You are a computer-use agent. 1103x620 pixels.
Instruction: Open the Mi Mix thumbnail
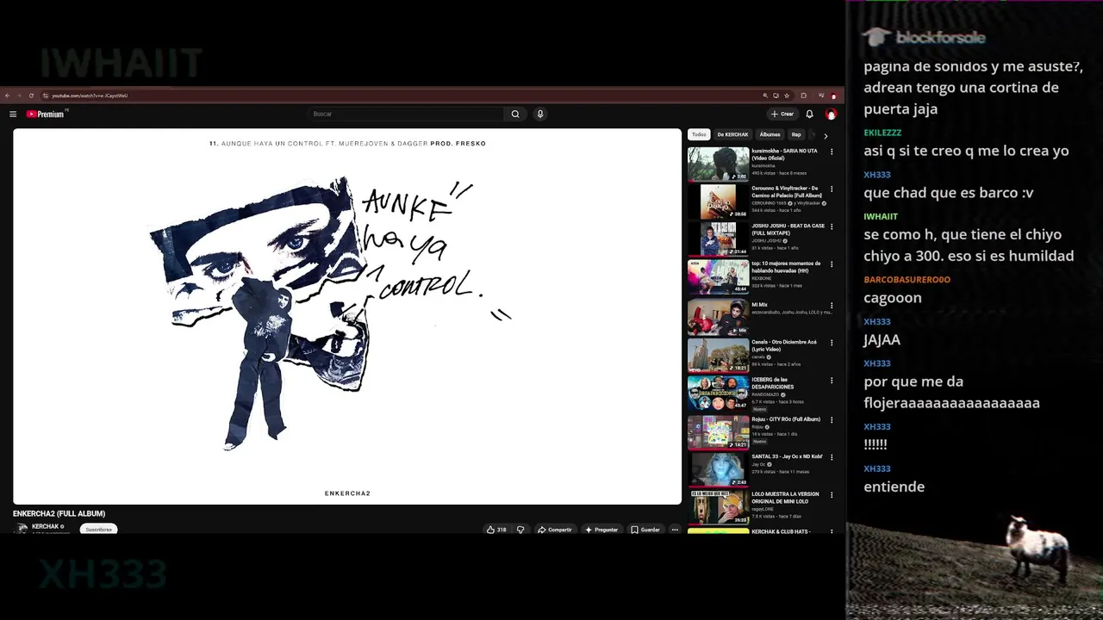718,317
